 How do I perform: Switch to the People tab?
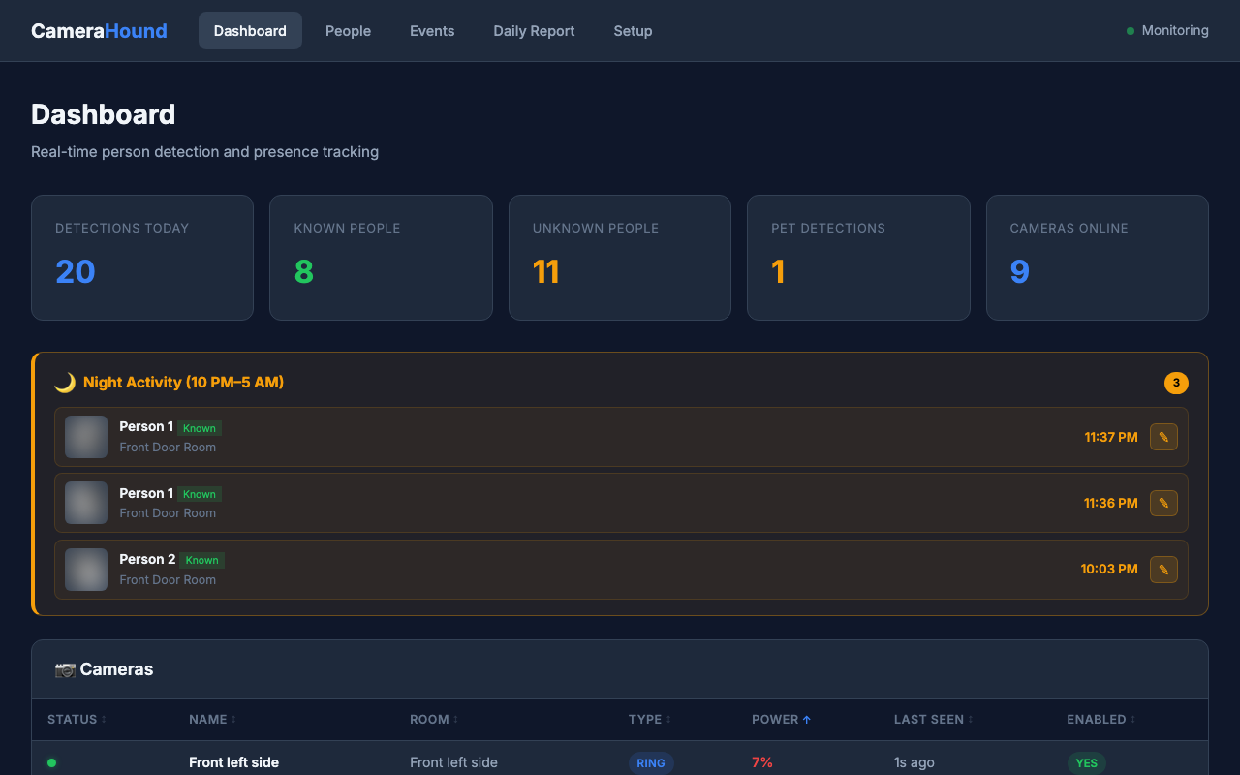click(x=348, y=30)
